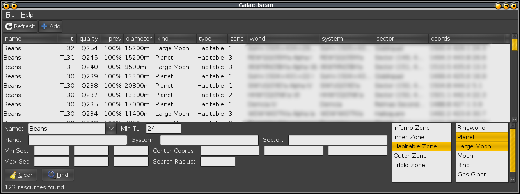This screenshot has width=520, height=194.
Task: Open the File menu
Action: point(10,15)
